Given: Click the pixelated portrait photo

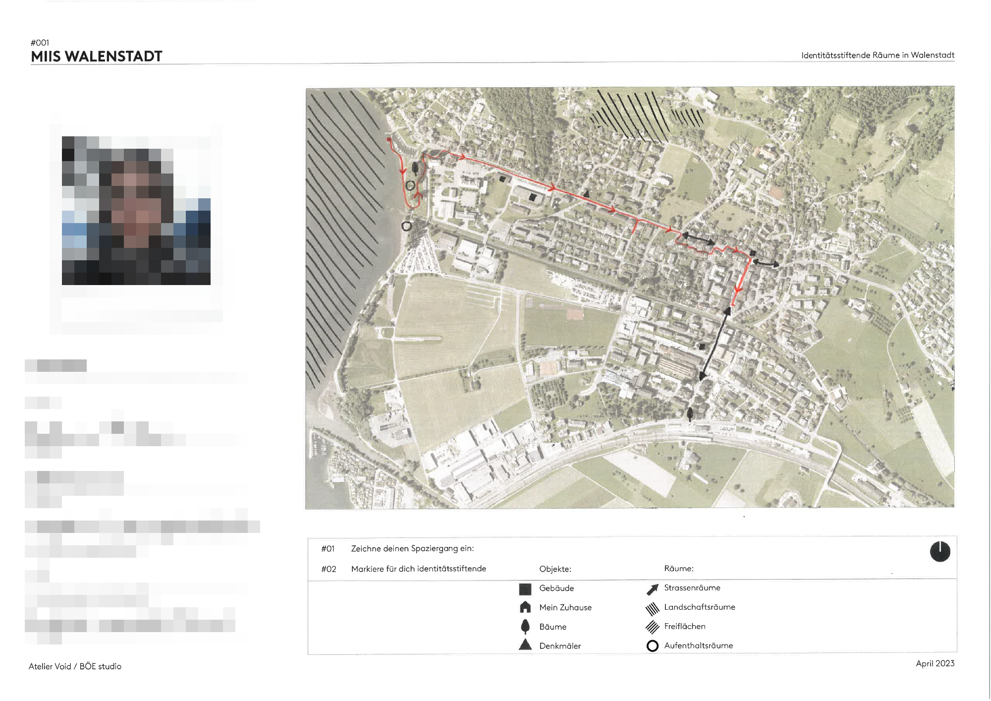Looking at the screenshot, I should [x=136, y=210].
